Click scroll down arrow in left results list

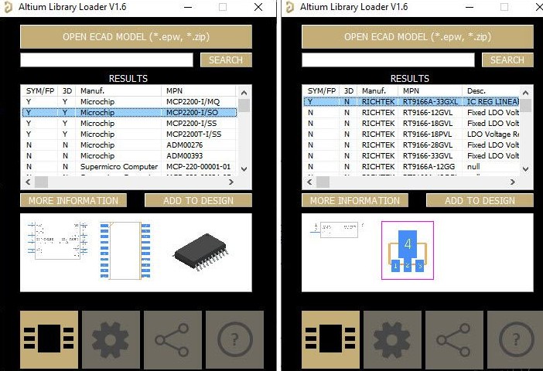(244, 169)
